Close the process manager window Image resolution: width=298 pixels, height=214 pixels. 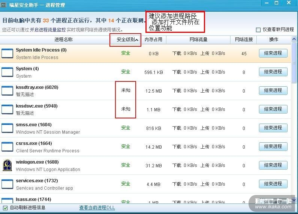tap(289, 3)
